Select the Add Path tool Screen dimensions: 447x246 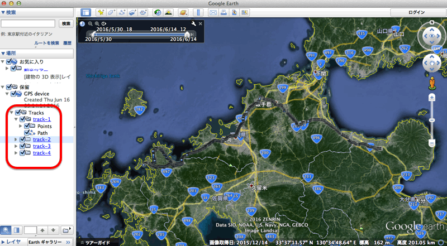(x=122, y=12)
